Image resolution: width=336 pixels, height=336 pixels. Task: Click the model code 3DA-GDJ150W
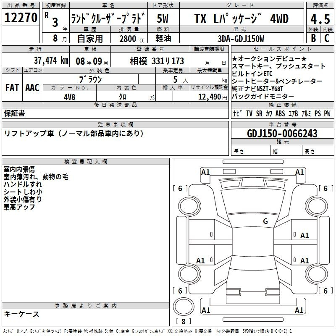click(x=241, y=39)
